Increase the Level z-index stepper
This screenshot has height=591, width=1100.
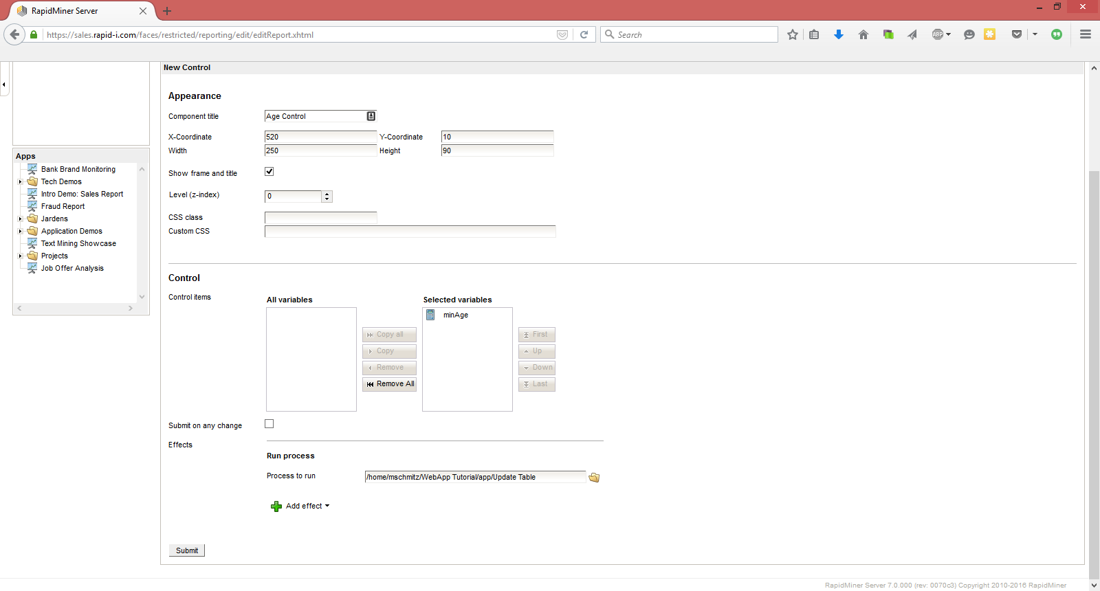[x=327, y=194]
